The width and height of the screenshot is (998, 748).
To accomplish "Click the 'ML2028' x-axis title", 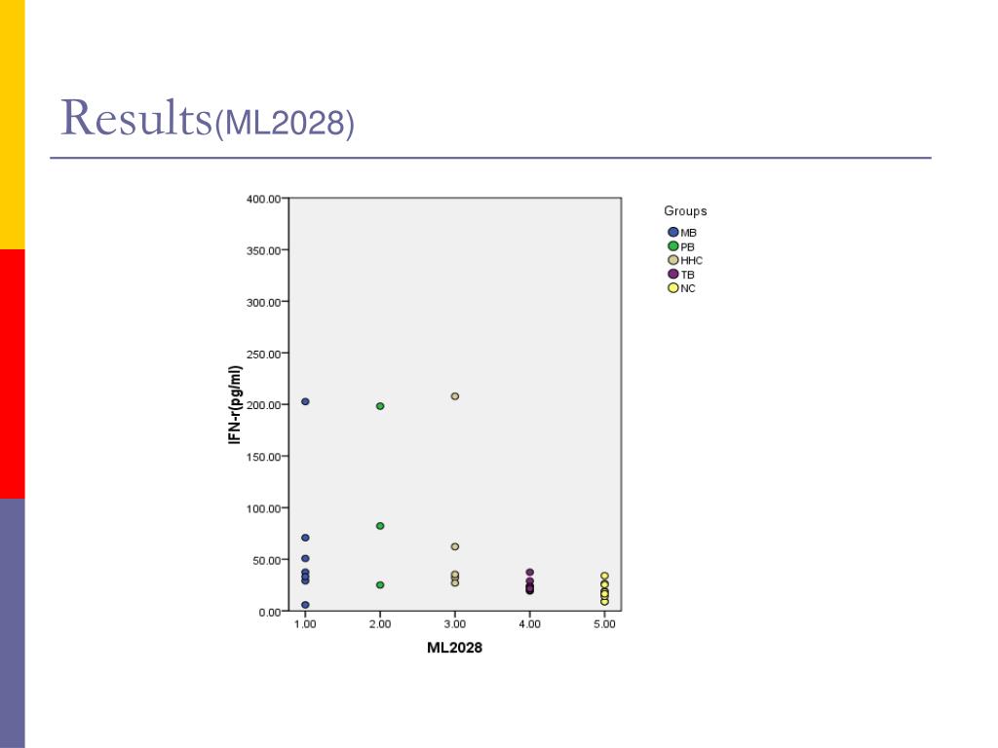I will point(454,648).
